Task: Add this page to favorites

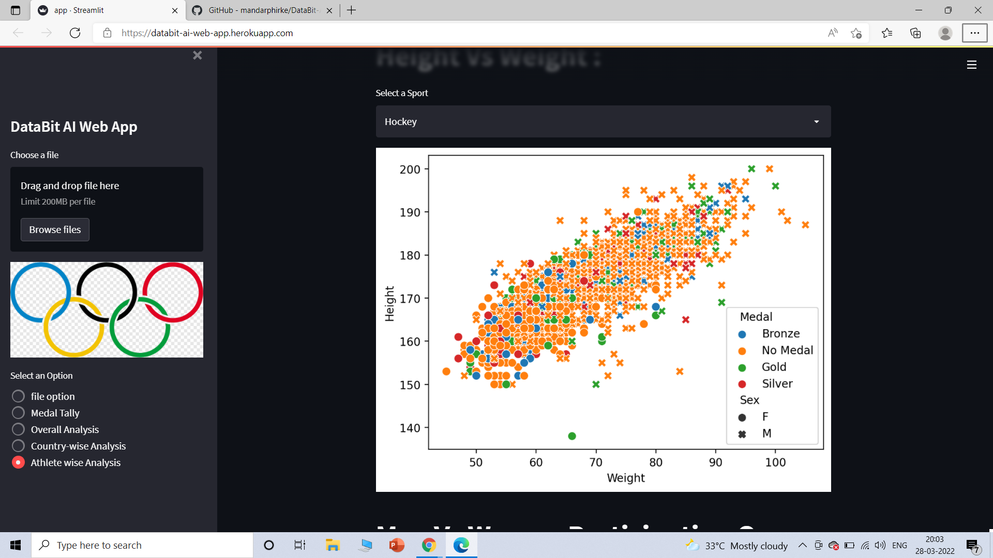Action: (856, 33)
